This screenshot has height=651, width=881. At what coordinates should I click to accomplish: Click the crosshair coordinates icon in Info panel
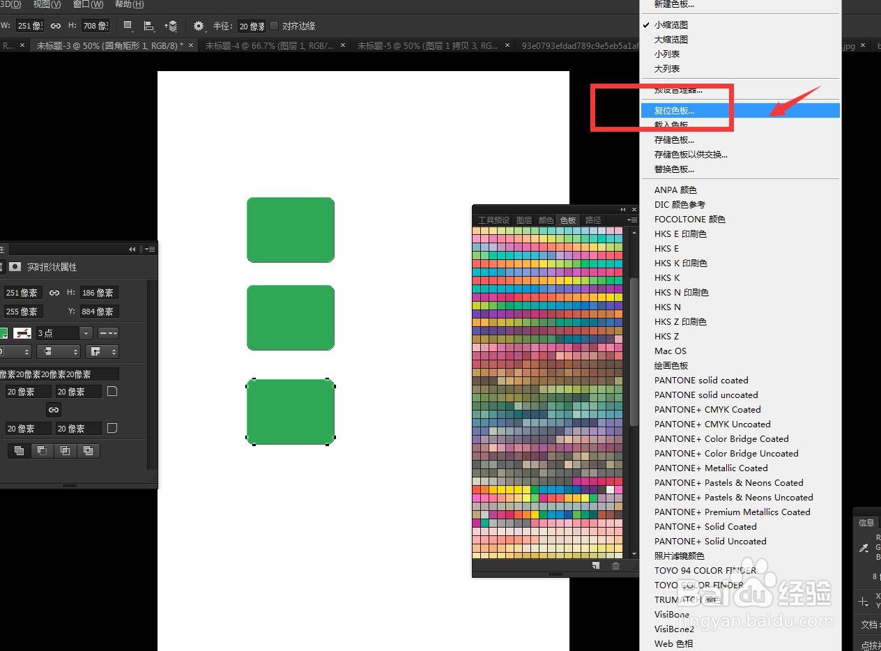pos(864,601)
